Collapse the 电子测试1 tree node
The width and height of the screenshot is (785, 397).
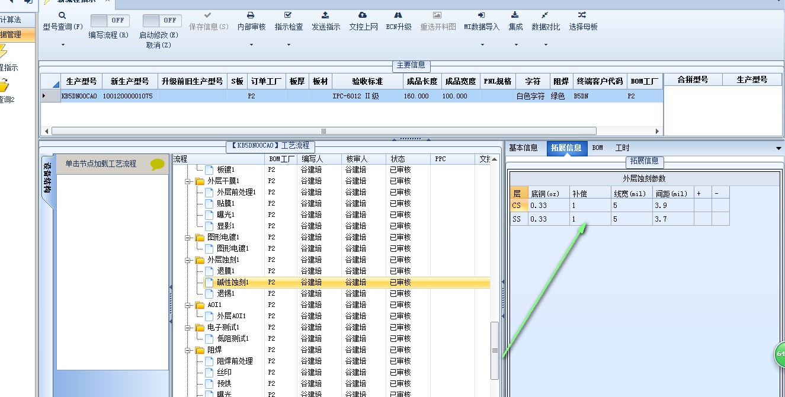pos(188,328)
